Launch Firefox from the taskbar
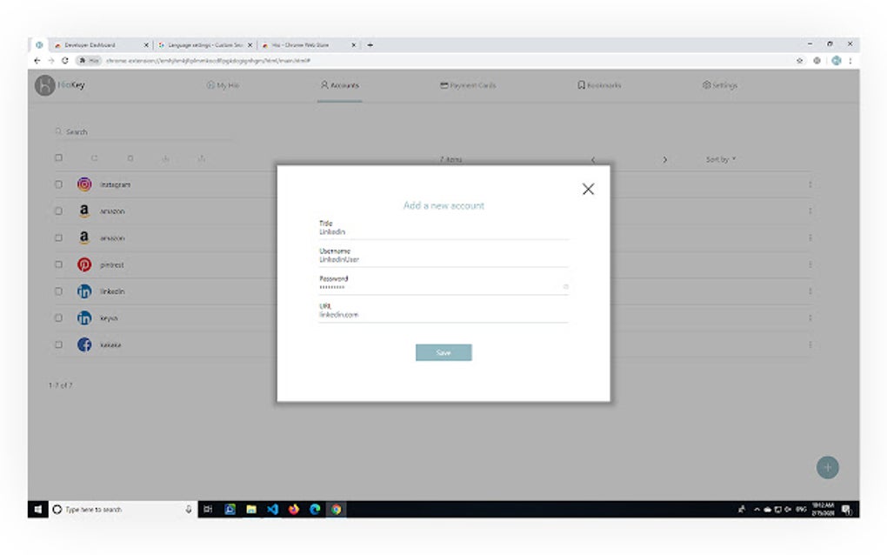Viewport: 887px width, 555px height. pos(294,509)
